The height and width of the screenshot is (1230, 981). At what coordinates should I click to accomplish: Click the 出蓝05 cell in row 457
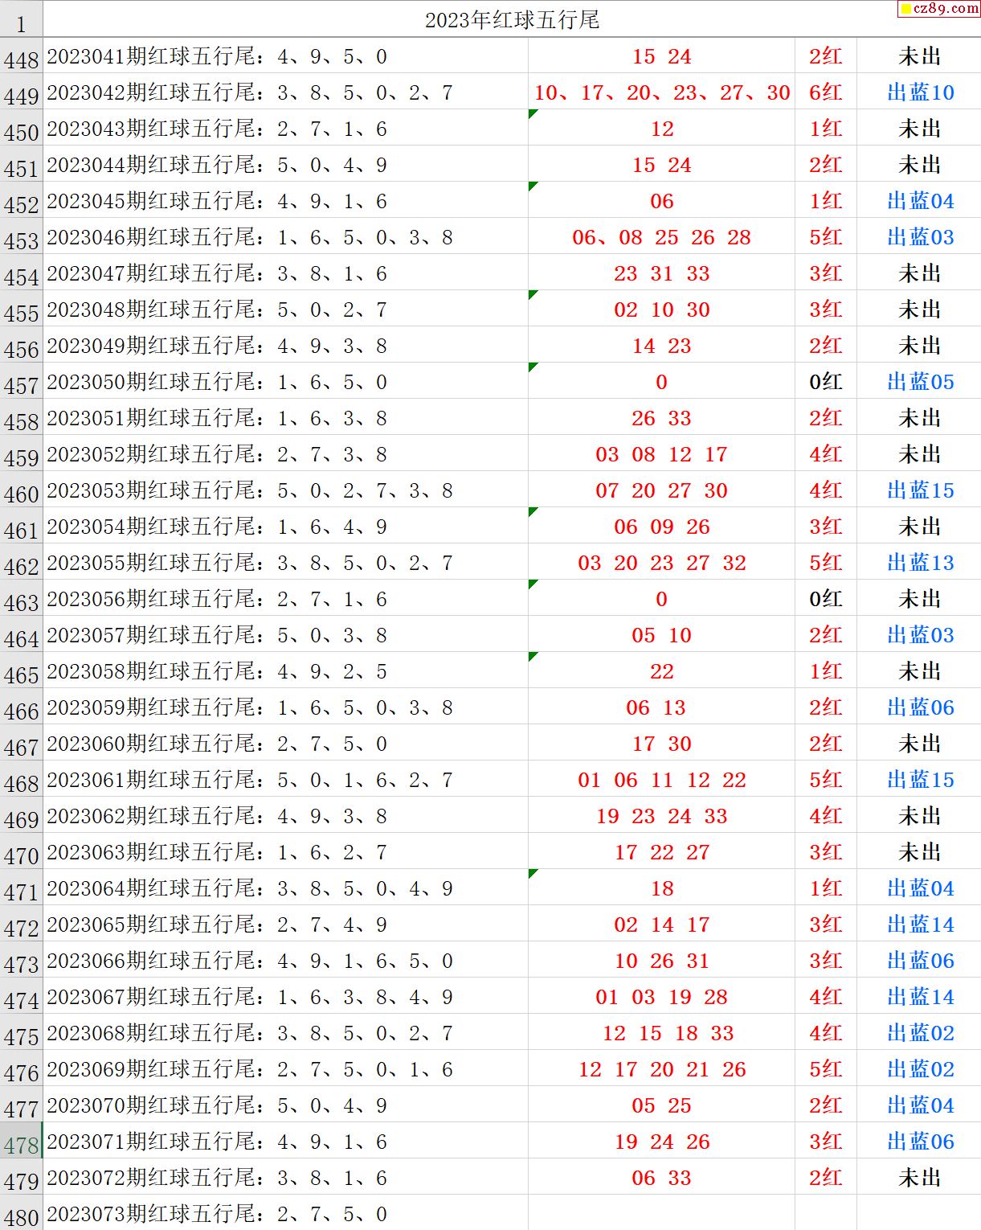pyautogui.click(x=919, y=382)
